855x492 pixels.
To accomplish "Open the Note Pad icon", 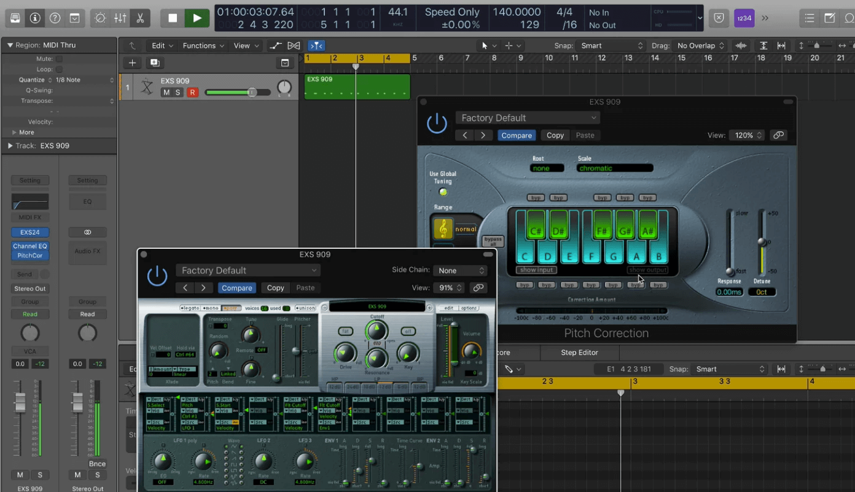I will coord(830,18).
